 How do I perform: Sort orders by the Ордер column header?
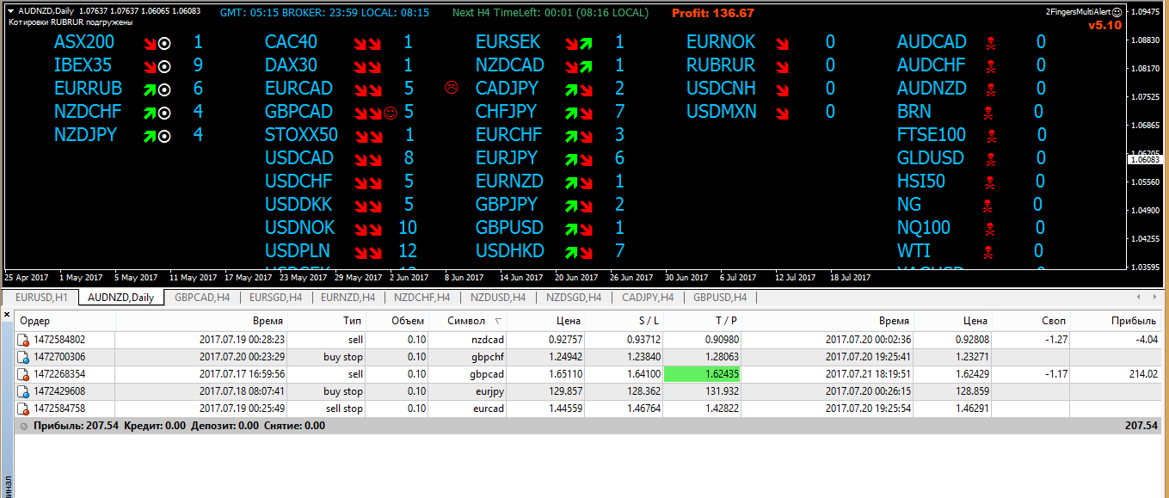coord(65,321)
